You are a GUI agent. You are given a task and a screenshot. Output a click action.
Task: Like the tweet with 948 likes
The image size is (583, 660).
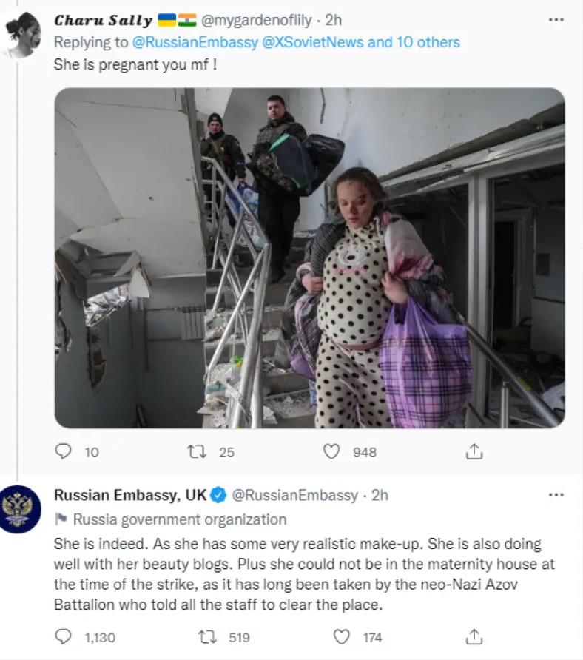[x=331, y=451]
